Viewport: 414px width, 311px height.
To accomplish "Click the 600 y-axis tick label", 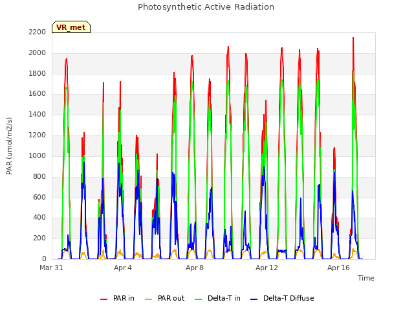I will tap(39, 197).
